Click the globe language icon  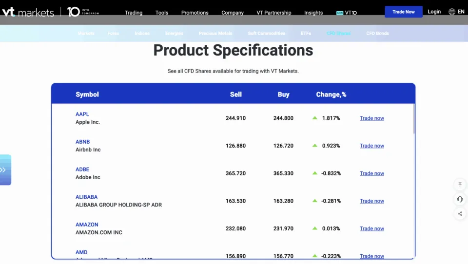(x=452, y=12)
